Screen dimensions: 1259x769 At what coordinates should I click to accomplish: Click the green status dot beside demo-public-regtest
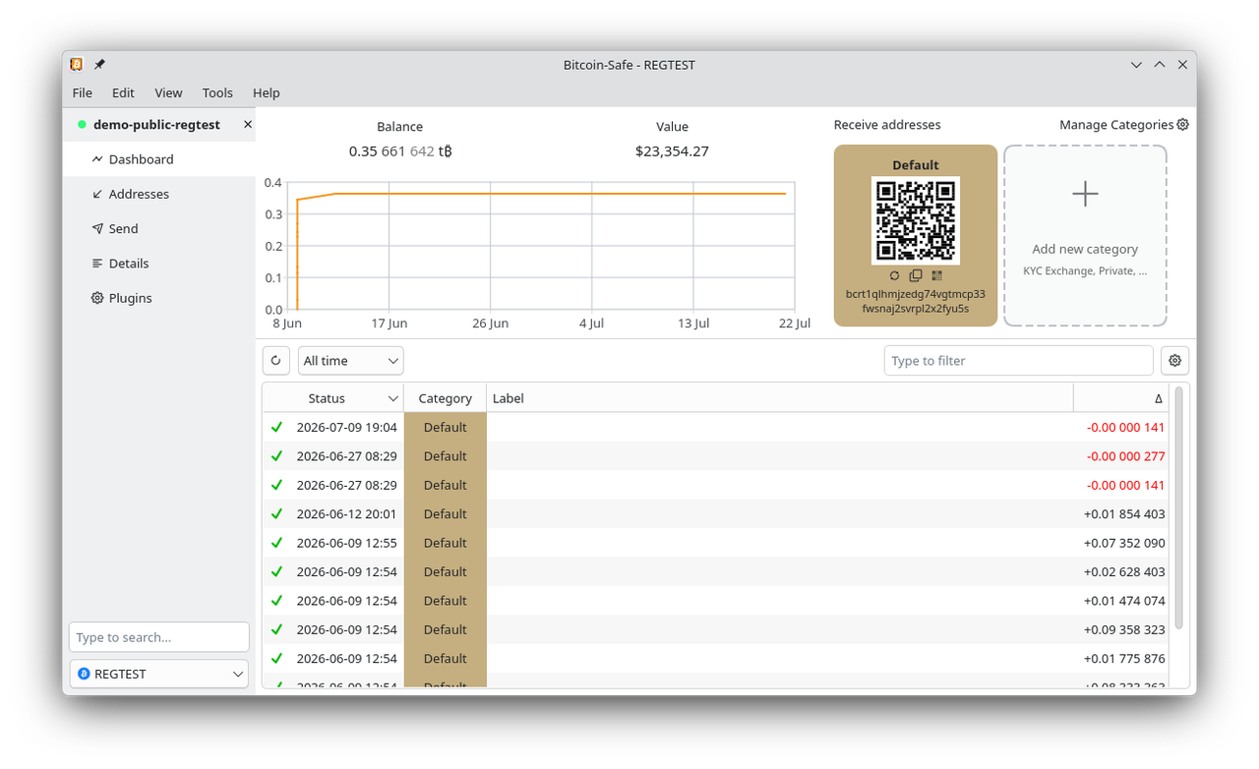pos(83,125)
